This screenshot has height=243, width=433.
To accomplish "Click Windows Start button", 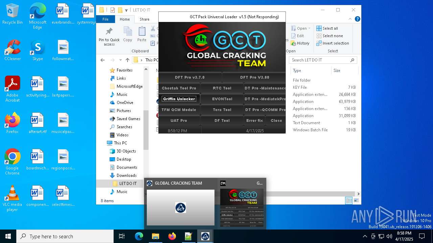I will (8, 236).
